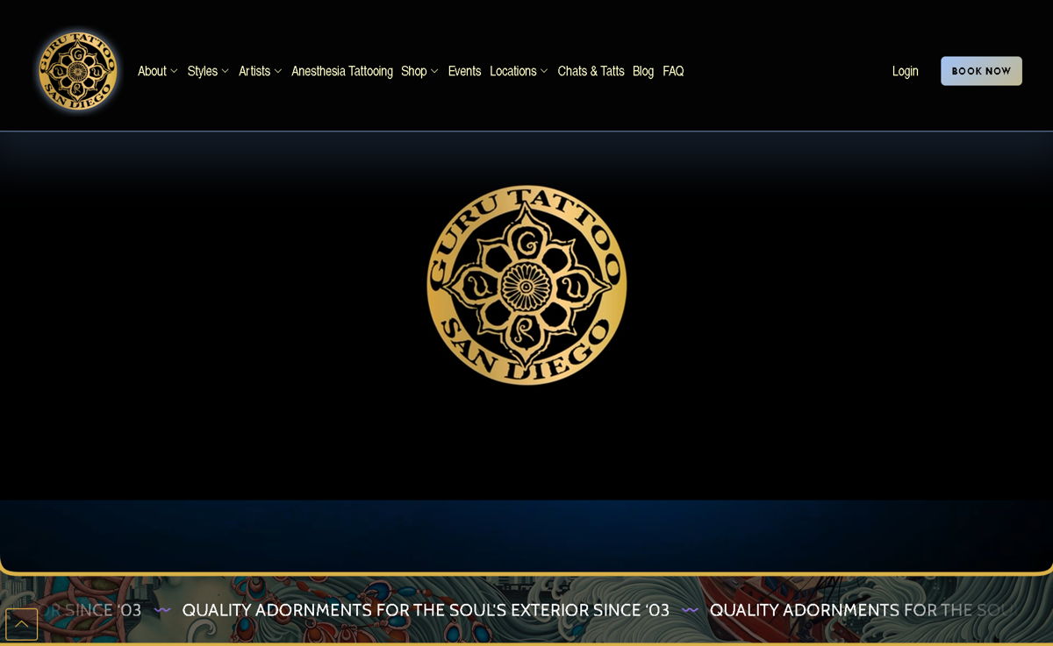1053x646 pixels.
Task: Expand the Locations dropdown chevron
Action: coord(544,72)
